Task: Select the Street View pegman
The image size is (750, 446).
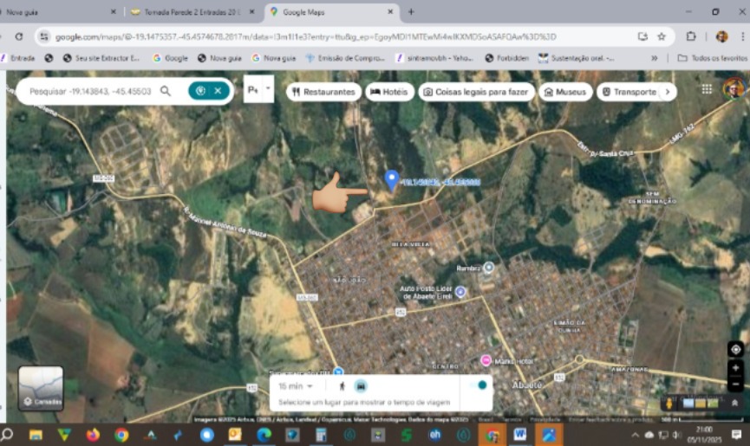Action: 668,403
